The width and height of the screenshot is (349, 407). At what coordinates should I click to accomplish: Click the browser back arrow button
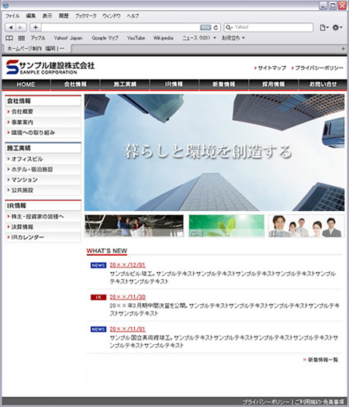tap(10, 27)
